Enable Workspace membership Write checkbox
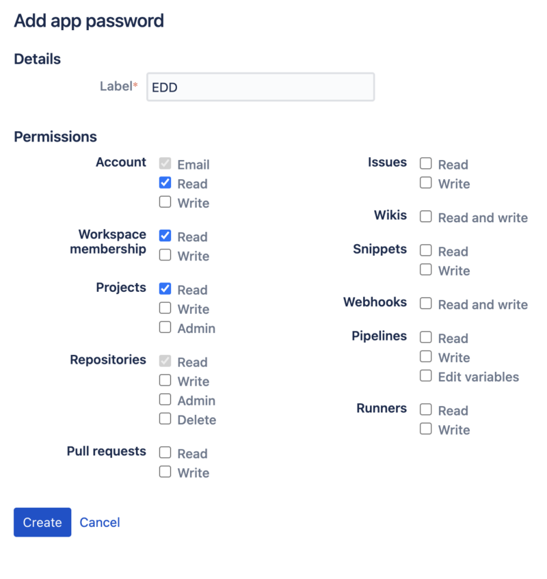Screen dimensions: 547x579 point(165,255)
